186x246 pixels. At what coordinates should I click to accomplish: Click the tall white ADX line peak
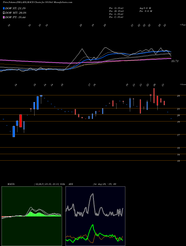(x=93, y=194)
